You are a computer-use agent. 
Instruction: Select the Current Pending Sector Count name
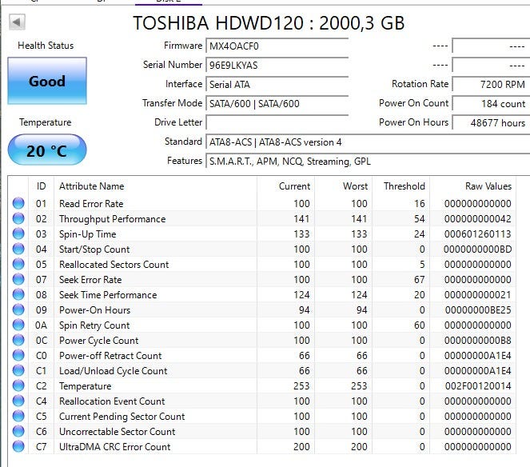(x=122, y=417)
